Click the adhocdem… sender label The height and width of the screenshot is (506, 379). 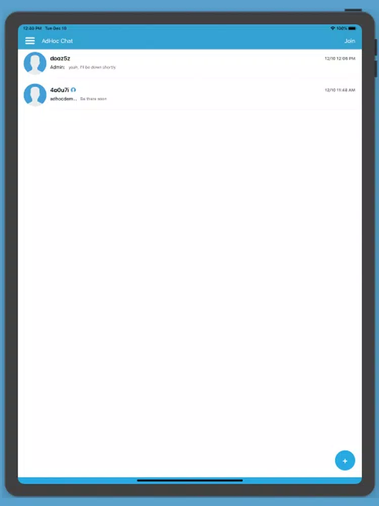[63, 99]
